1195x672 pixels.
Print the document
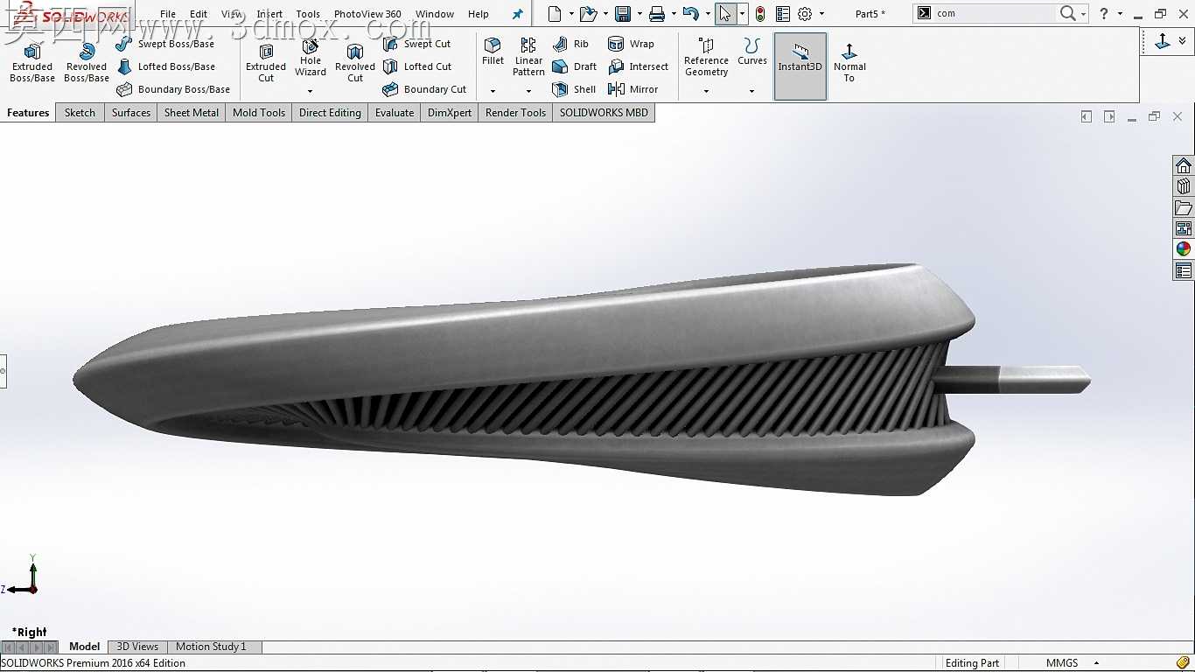[657, 14]
